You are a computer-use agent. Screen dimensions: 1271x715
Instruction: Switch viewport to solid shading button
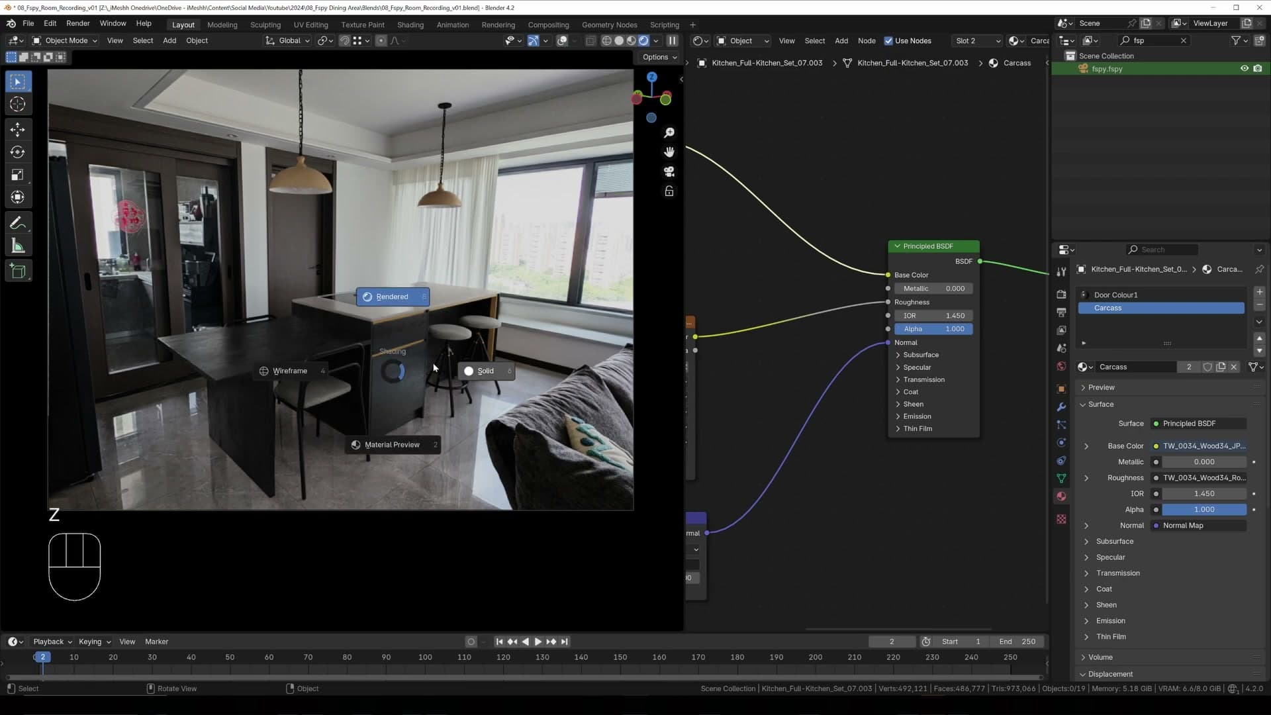619,40
